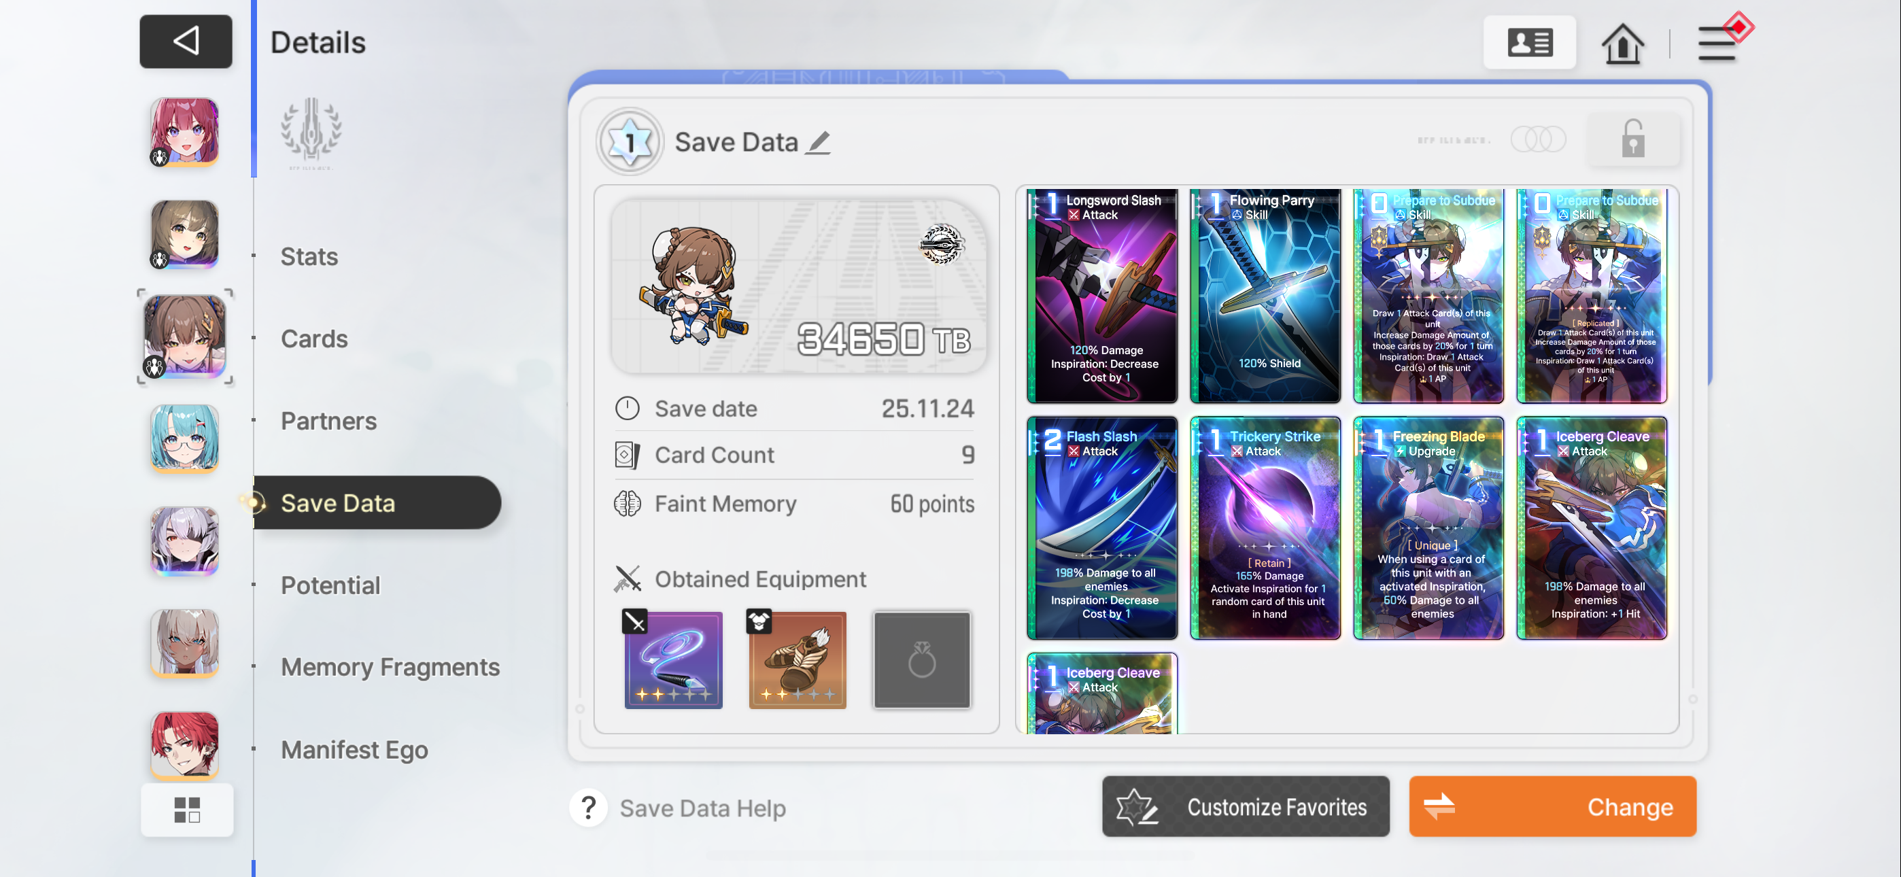Screen dimensions: 1901x877
Task: Select the blue-haired glasses character portrait
Action: (x=184, y=439)
